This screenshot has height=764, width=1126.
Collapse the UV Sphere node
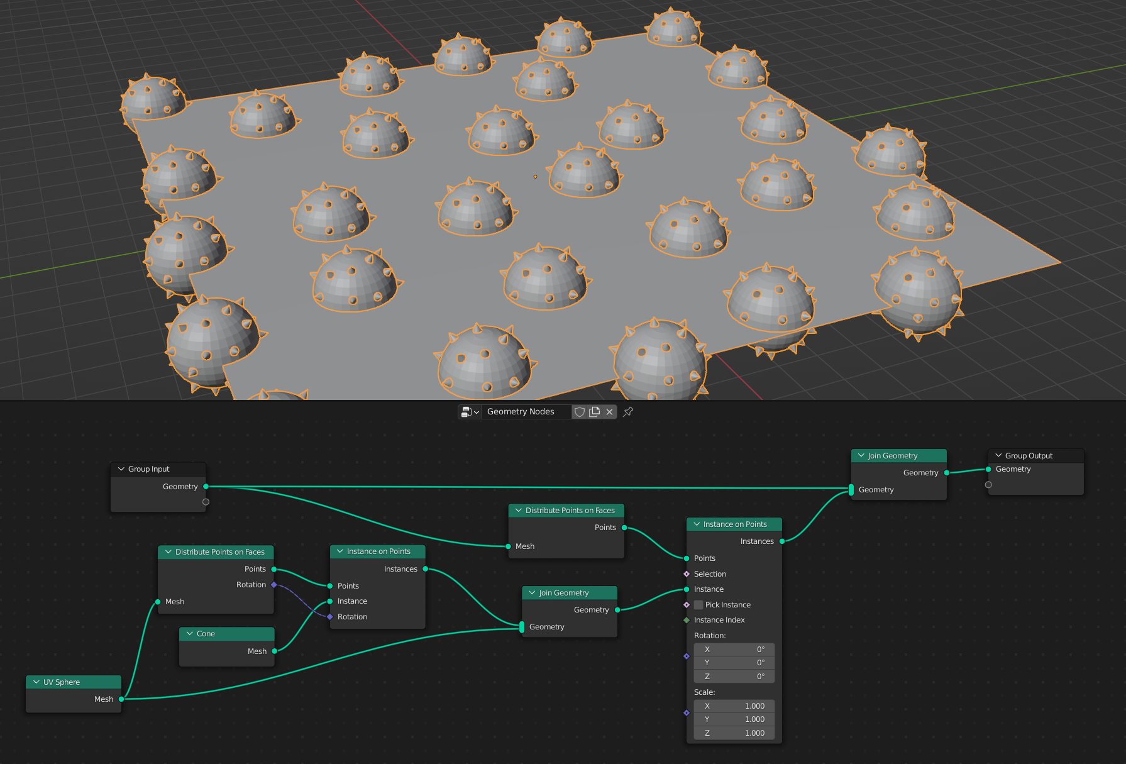pyautogui.click(x=36, y=682)
